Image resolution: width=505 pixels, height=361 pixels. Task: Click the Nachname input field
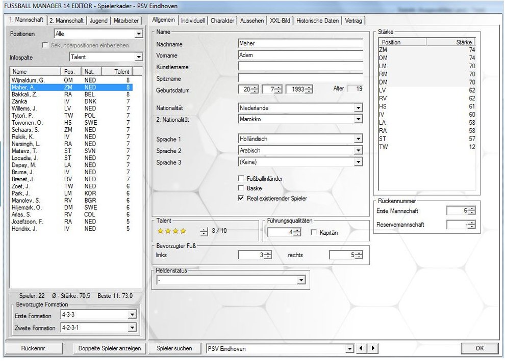click(x=300, y=43)
